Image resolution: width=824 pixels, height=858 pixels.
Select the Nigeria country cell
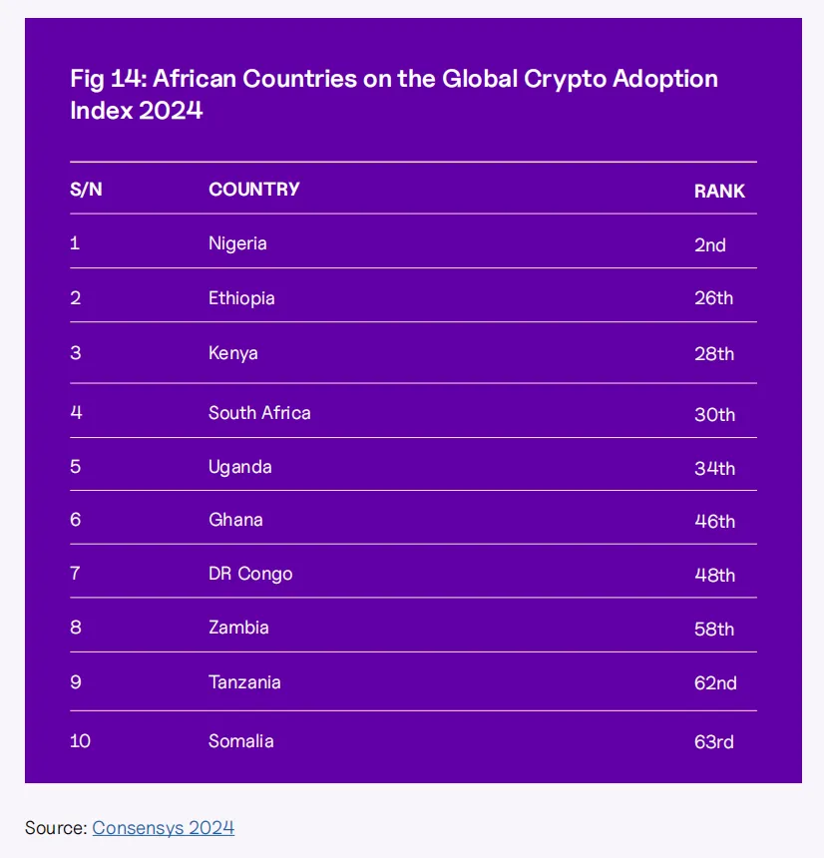point(237,243)
